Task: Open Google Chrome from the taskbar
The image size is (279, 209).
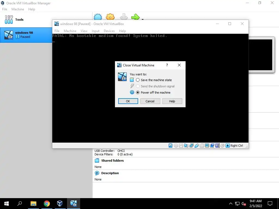Action: pyautogui.click(x=47, y=204)
